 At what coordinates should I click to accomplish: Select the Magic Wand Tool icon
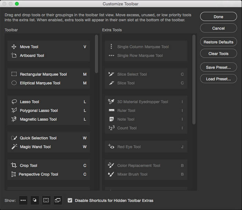point(14,147)
